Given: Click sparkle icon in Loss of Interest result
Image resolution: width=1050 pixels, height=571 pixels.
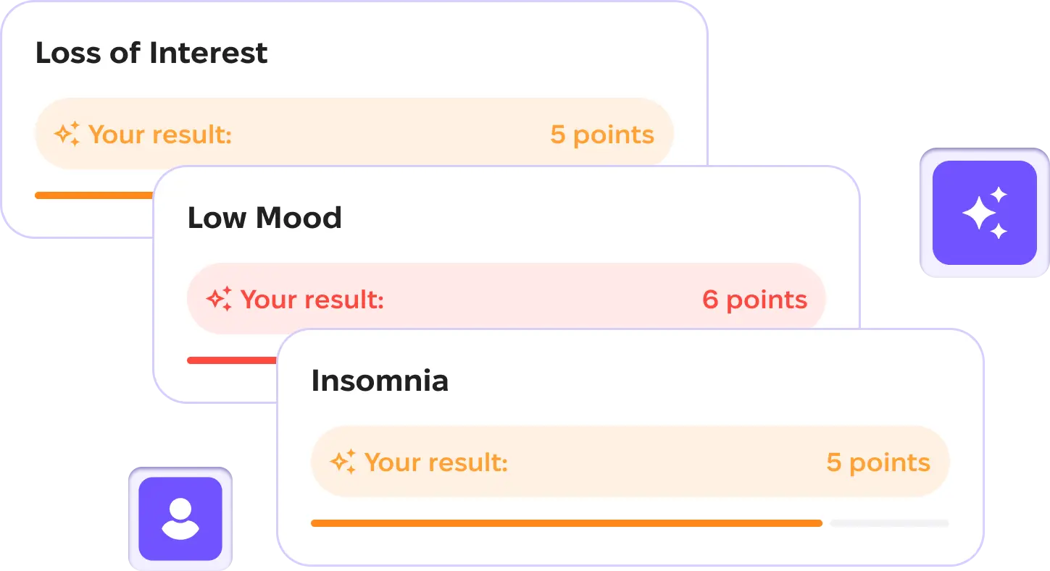Looking at the screenshot, I should (x=67, y=135).
